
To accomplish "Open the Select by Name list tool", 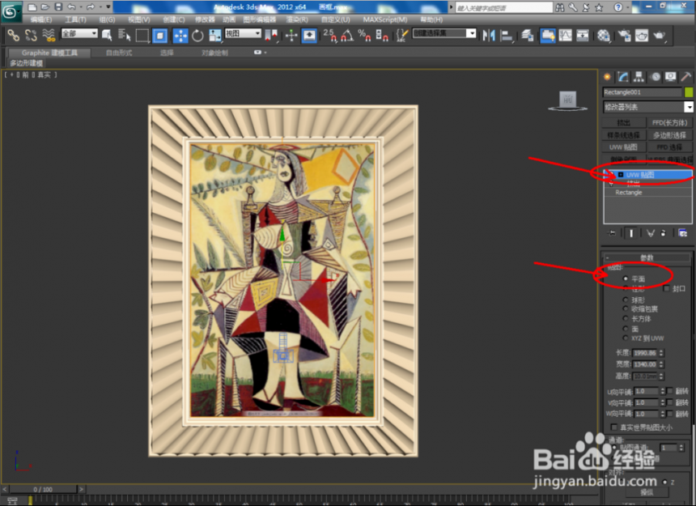I will coord(125,35).
